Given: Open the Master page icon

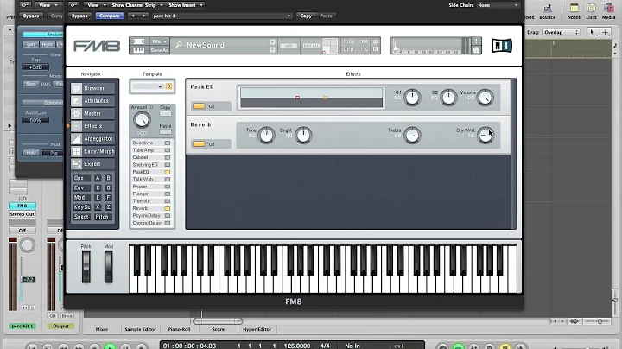Looking at the screenshot, I should tap(77, 113).
